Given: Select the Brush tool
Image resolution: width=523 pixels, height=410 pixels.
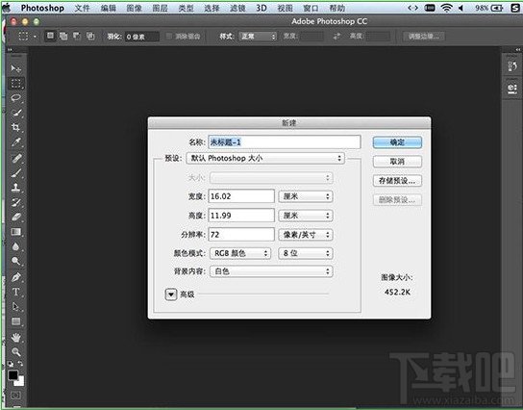Looking at the screenshot, I should pyautogui.click(x=15, y=173).
